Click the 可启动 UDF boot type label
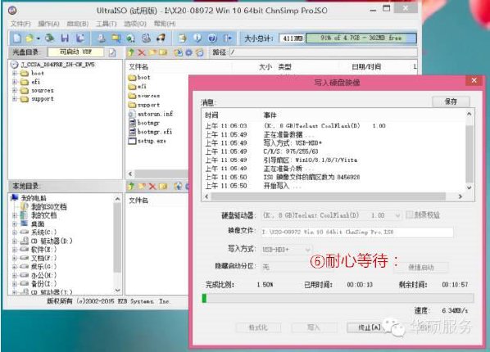This screenshot has height=352, width=490. 75,52
